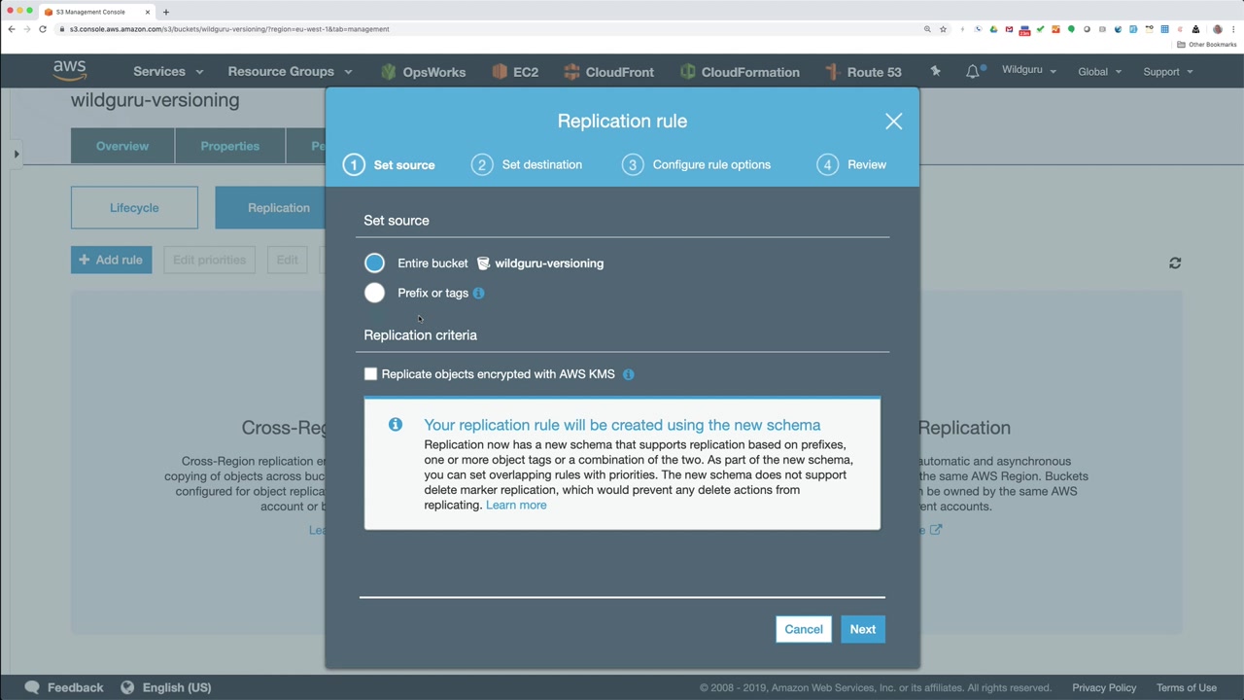
Task: Click the AWS logo home icon
Action: click(x=70, y=71)
